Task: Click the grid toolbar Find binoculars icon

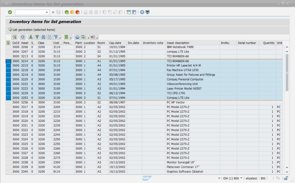Action: [x=44, y=37]
